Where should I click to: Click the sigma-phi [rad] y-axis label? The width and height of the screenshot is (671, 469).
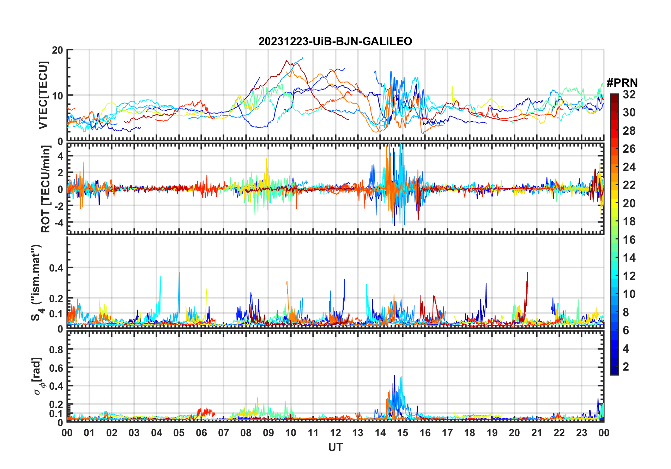(x=37, y=376)
